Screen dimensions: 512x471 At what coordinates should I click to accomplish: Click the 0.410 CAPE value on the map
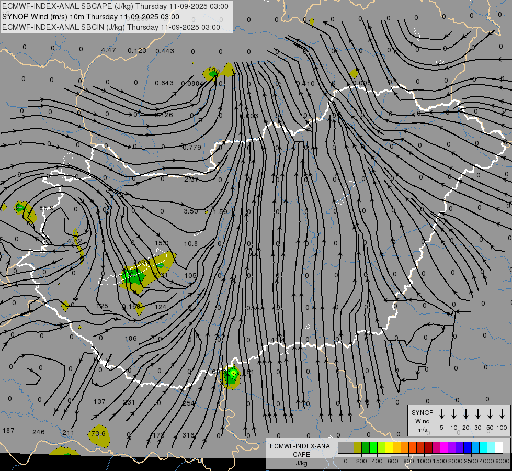click(x=305, y=83)
